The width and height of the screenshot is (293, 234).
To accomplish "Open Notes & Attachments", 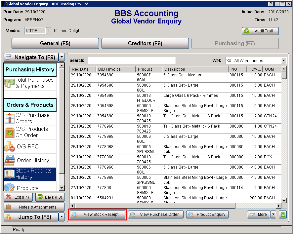I will 34,207.
